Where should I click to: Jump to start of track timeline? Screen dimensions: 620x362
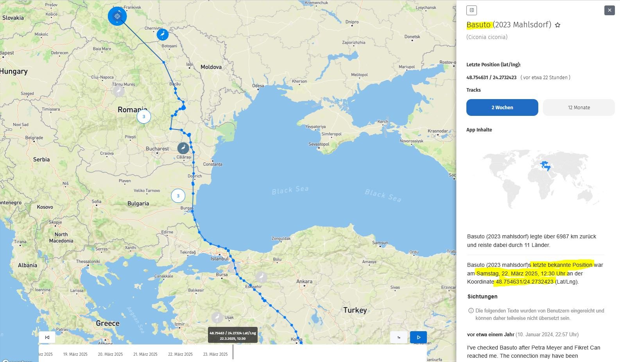pyautogui.click(x=47, y=337)
